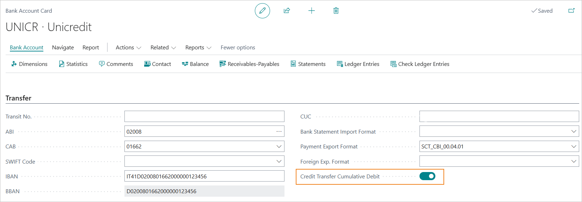Open Check Ledger Entries
This screenshot has width=582, height=202.
tap(420, 64)
